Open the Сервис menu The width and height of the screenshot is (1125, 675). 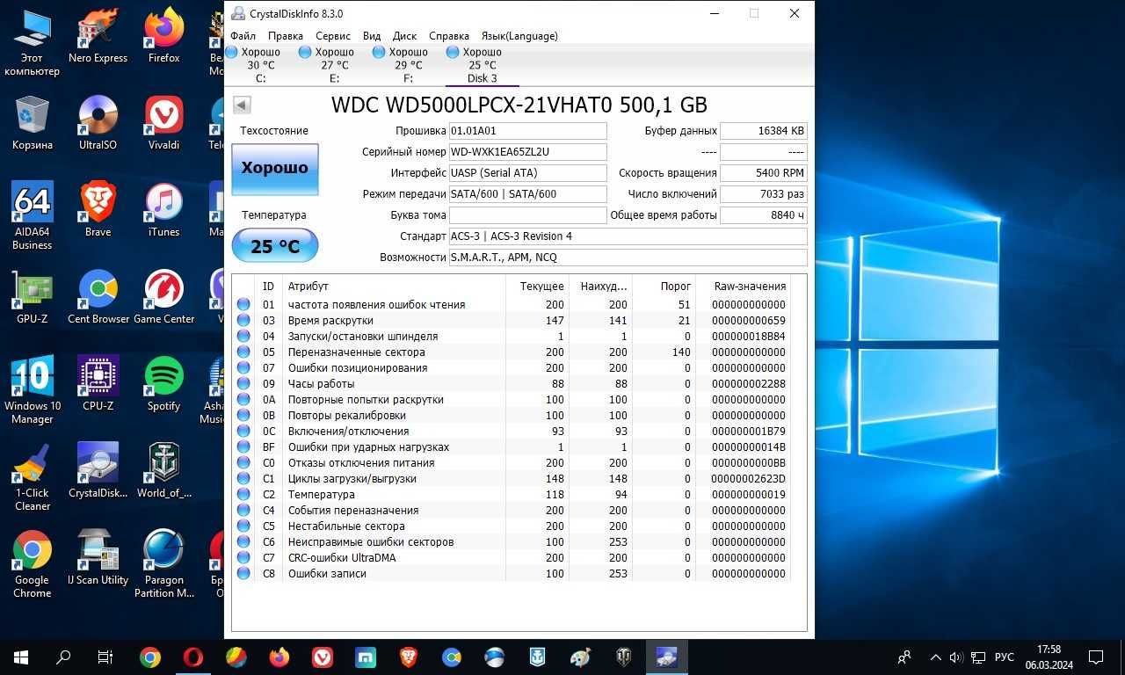333,36
